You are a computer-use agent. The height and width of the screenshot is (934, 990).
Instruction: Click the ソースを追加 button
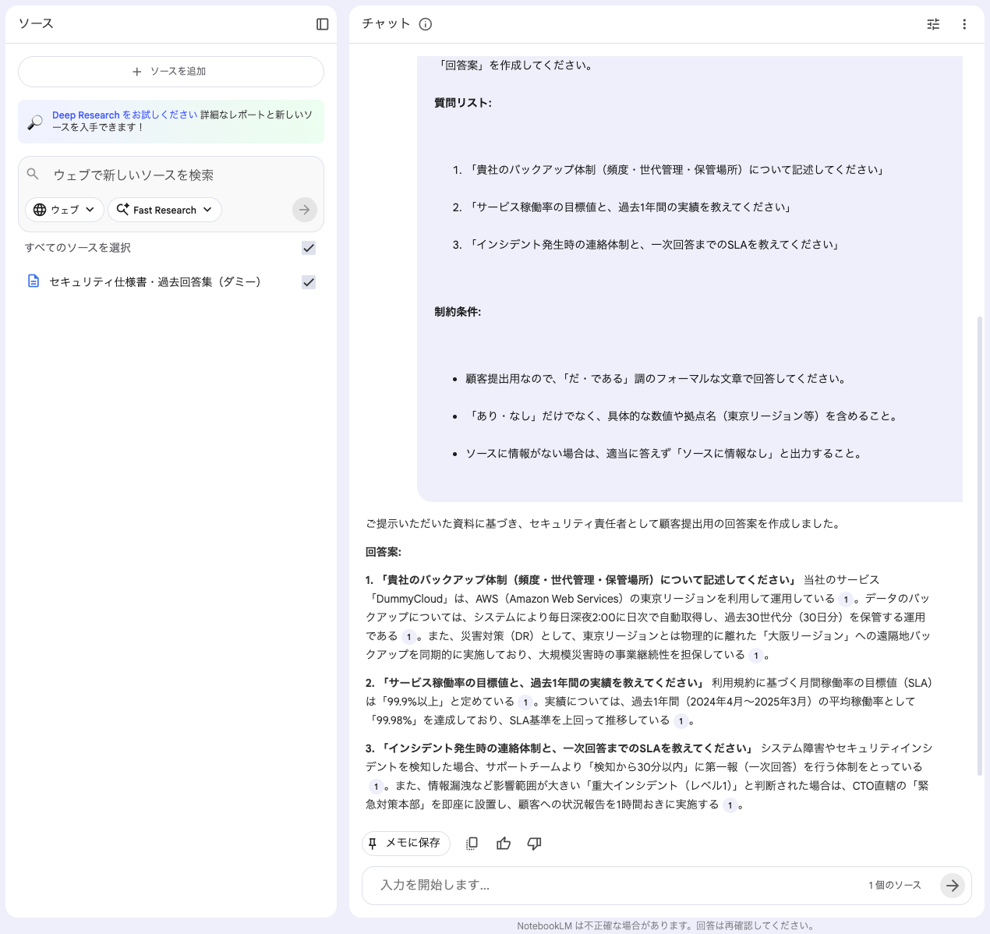click(171, 71)
